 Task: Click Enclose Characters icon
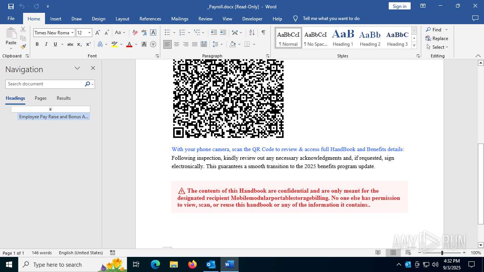153,44
